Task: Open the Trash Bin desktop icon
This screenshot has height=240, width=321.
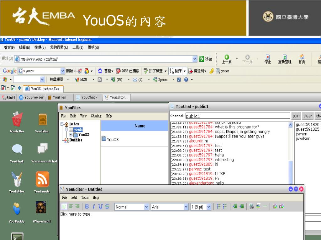Action: pos(17,122)
